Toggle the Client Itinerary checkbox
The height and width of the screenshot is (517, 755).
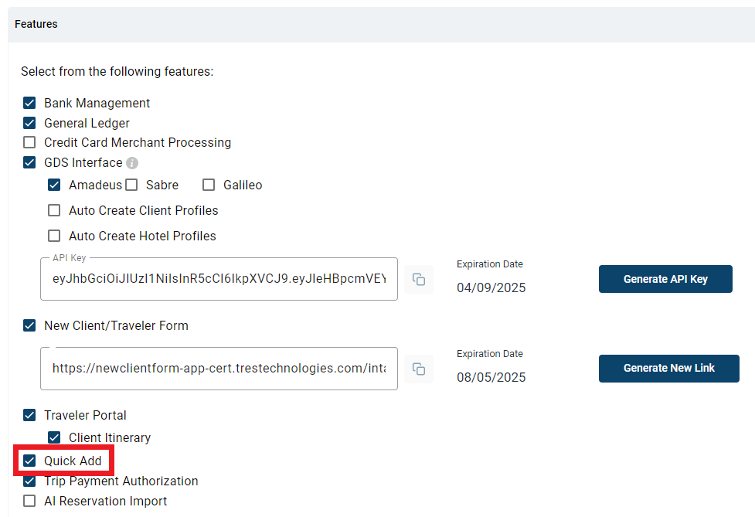tap(54, 437)
